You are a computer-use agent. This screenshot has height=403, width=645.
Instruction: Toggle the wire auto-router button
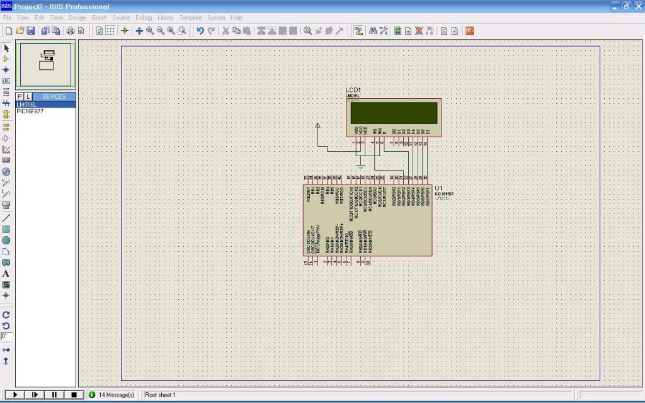[358, 31]
